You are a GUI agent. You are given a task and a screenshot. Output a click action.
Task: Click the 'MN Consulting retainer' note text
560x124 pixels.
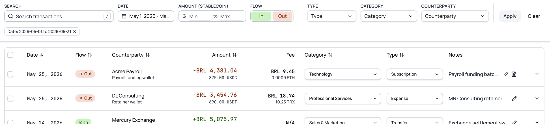[x=477, y=98]
